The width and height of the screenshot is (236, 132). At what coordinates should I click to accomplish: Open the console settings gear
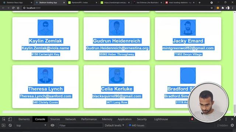[232, 125]
